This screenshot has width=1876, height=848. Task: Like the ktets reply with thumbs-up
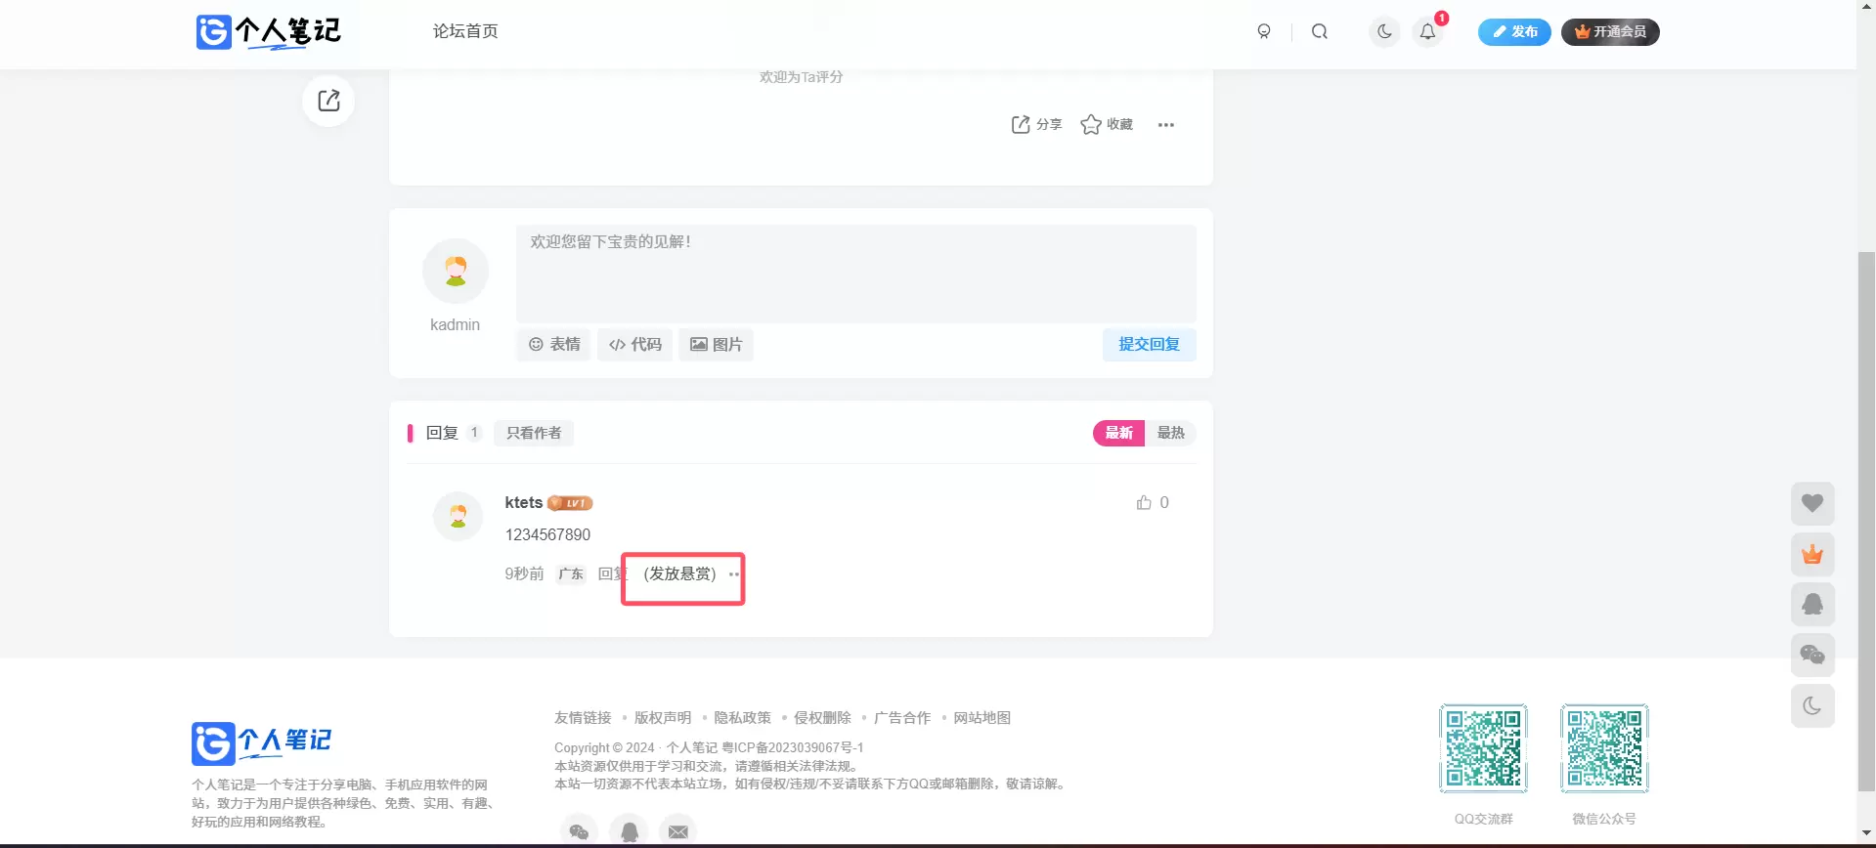(x=1153, y=502)
